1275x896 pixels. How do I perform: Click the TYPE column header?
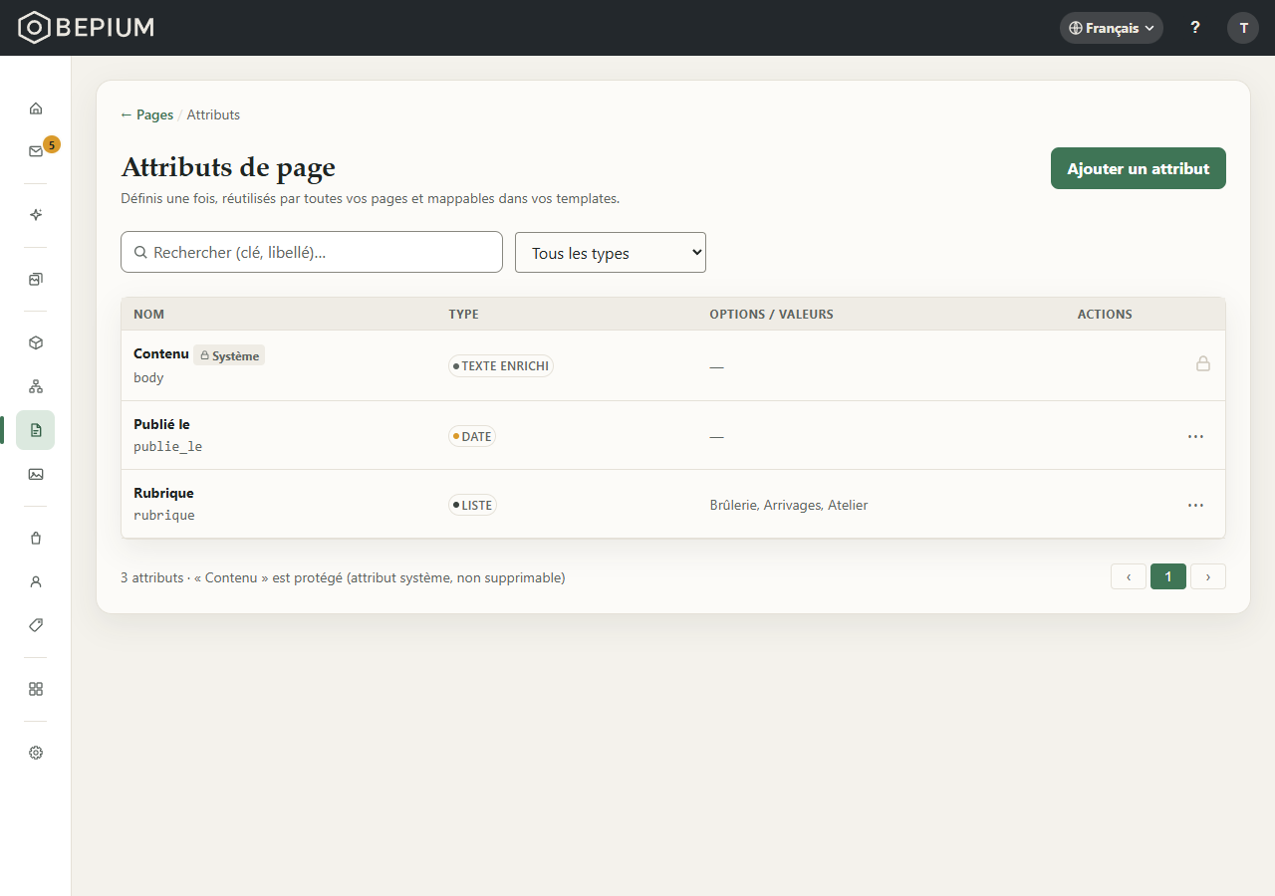463,314
